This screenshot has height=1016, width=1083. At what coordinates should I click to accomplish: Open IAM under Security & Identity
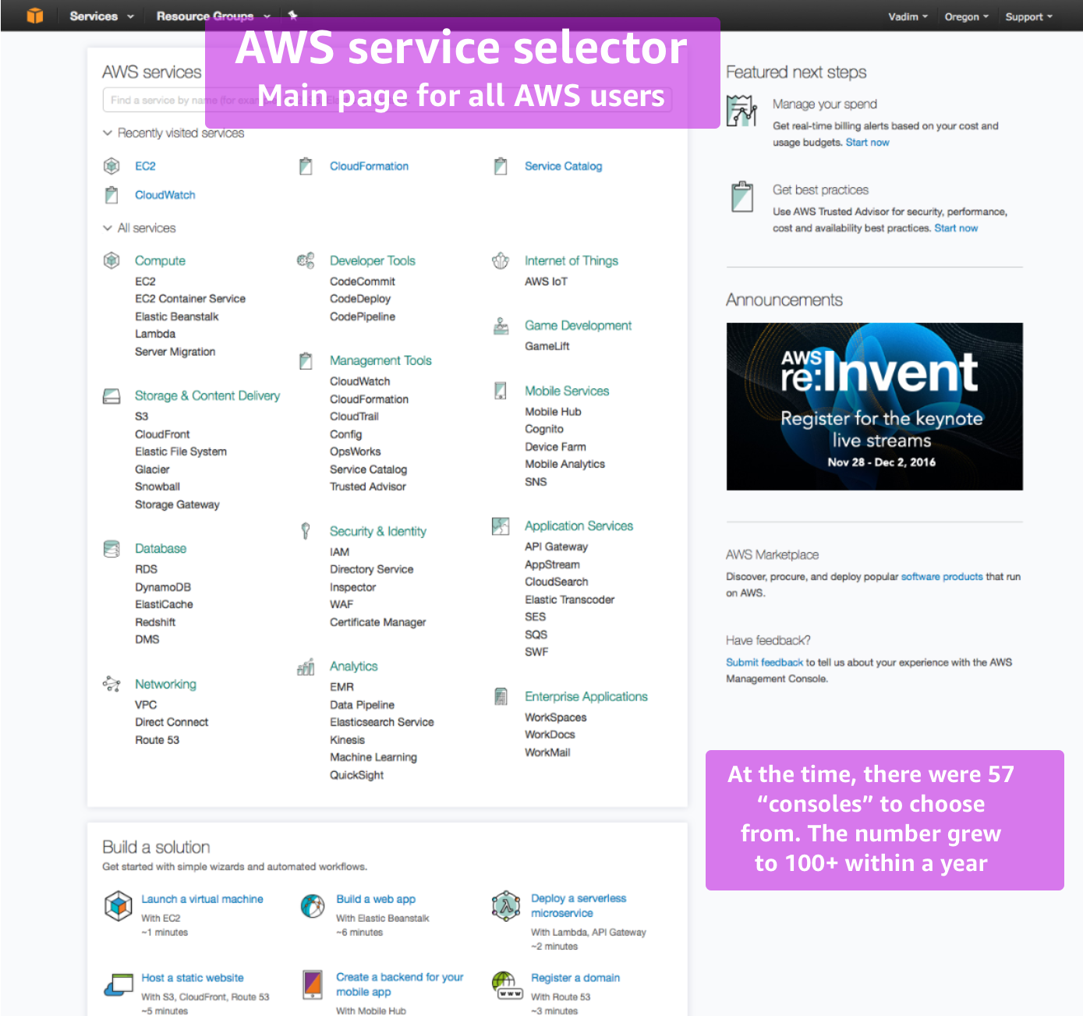point(339,552)
